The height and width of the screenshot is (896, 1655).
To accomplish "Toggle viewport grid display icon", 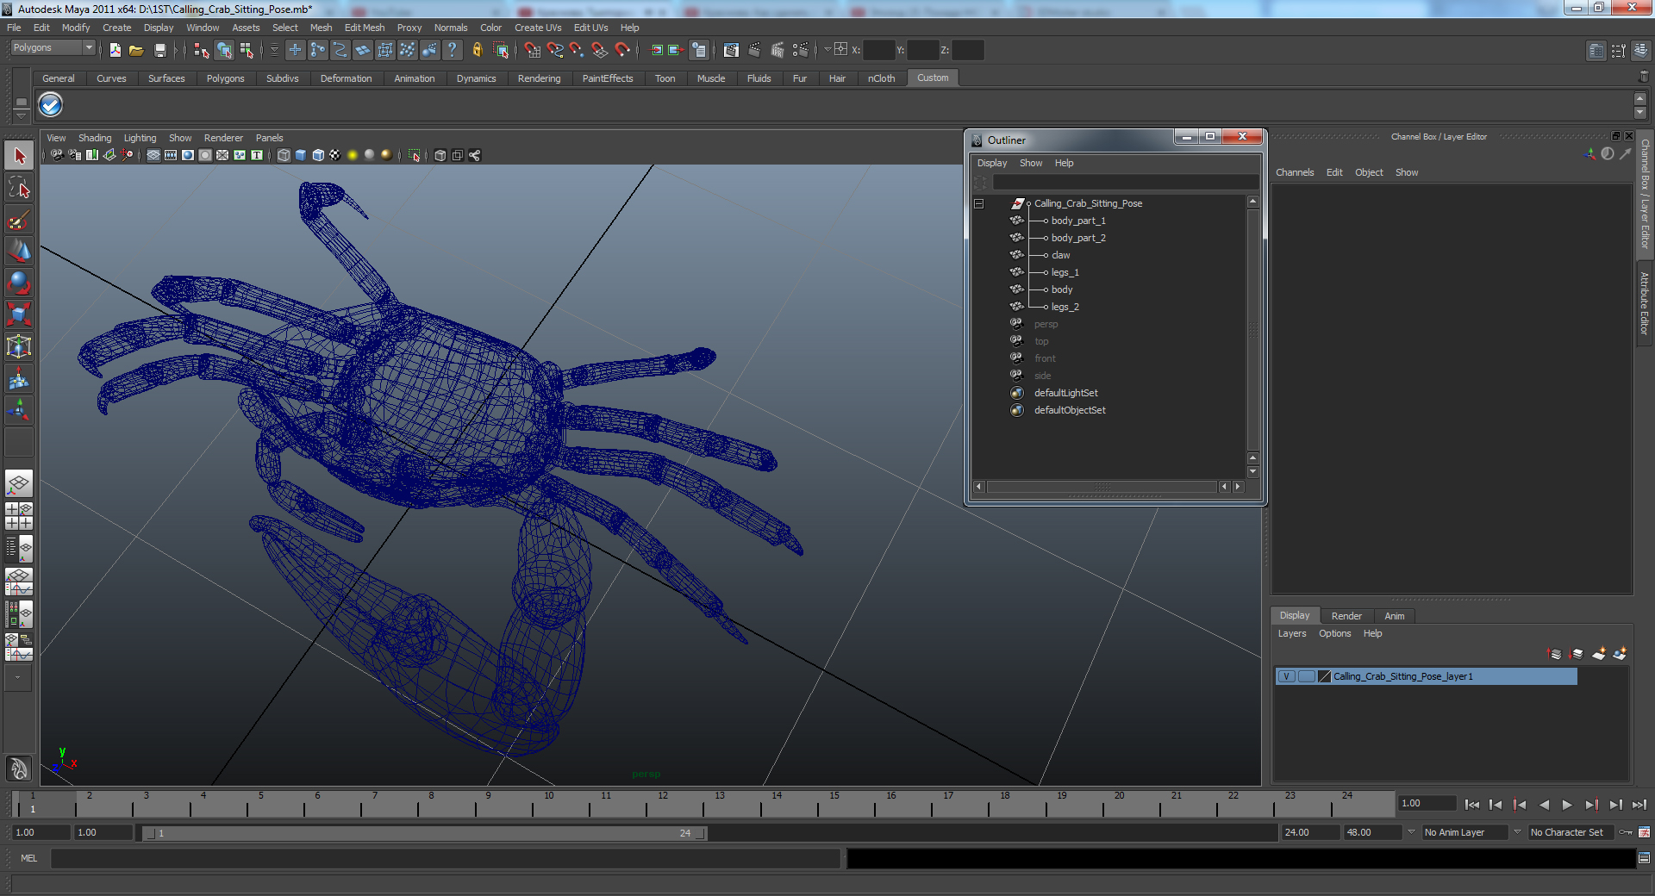I will (153, 155).
